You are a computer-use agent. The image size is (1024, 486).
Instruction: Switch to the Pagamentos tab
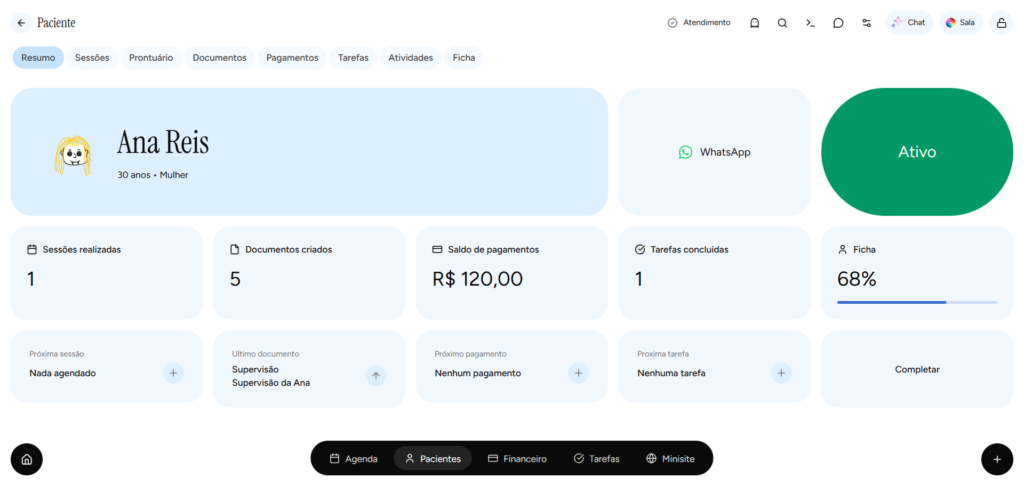[292, 58]
